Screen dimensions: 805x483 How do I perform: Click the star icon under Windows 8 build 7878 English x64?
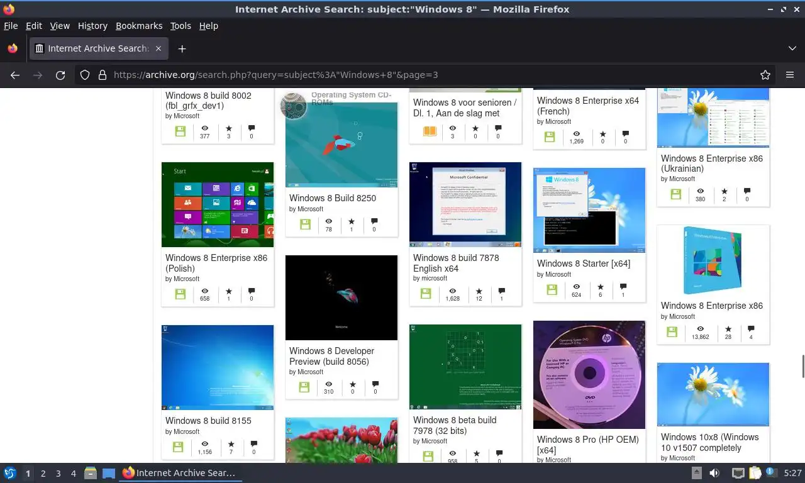[479, 291]
